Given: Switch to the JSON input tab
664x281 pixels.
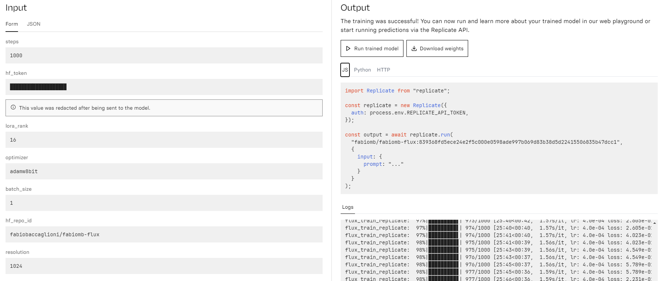Looking at the screenshot, I should tap(34, 24).
